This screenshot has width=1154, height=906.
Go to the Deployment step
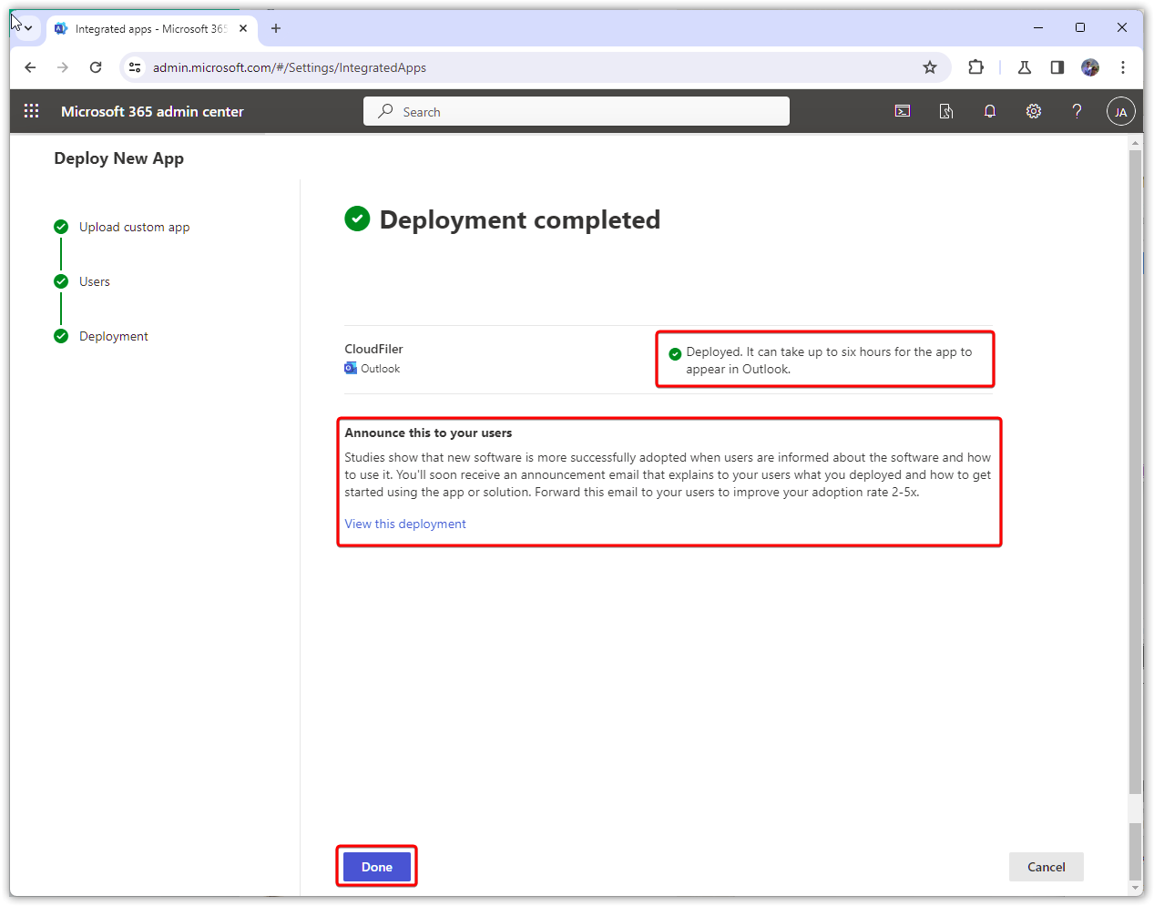(113, 336)
